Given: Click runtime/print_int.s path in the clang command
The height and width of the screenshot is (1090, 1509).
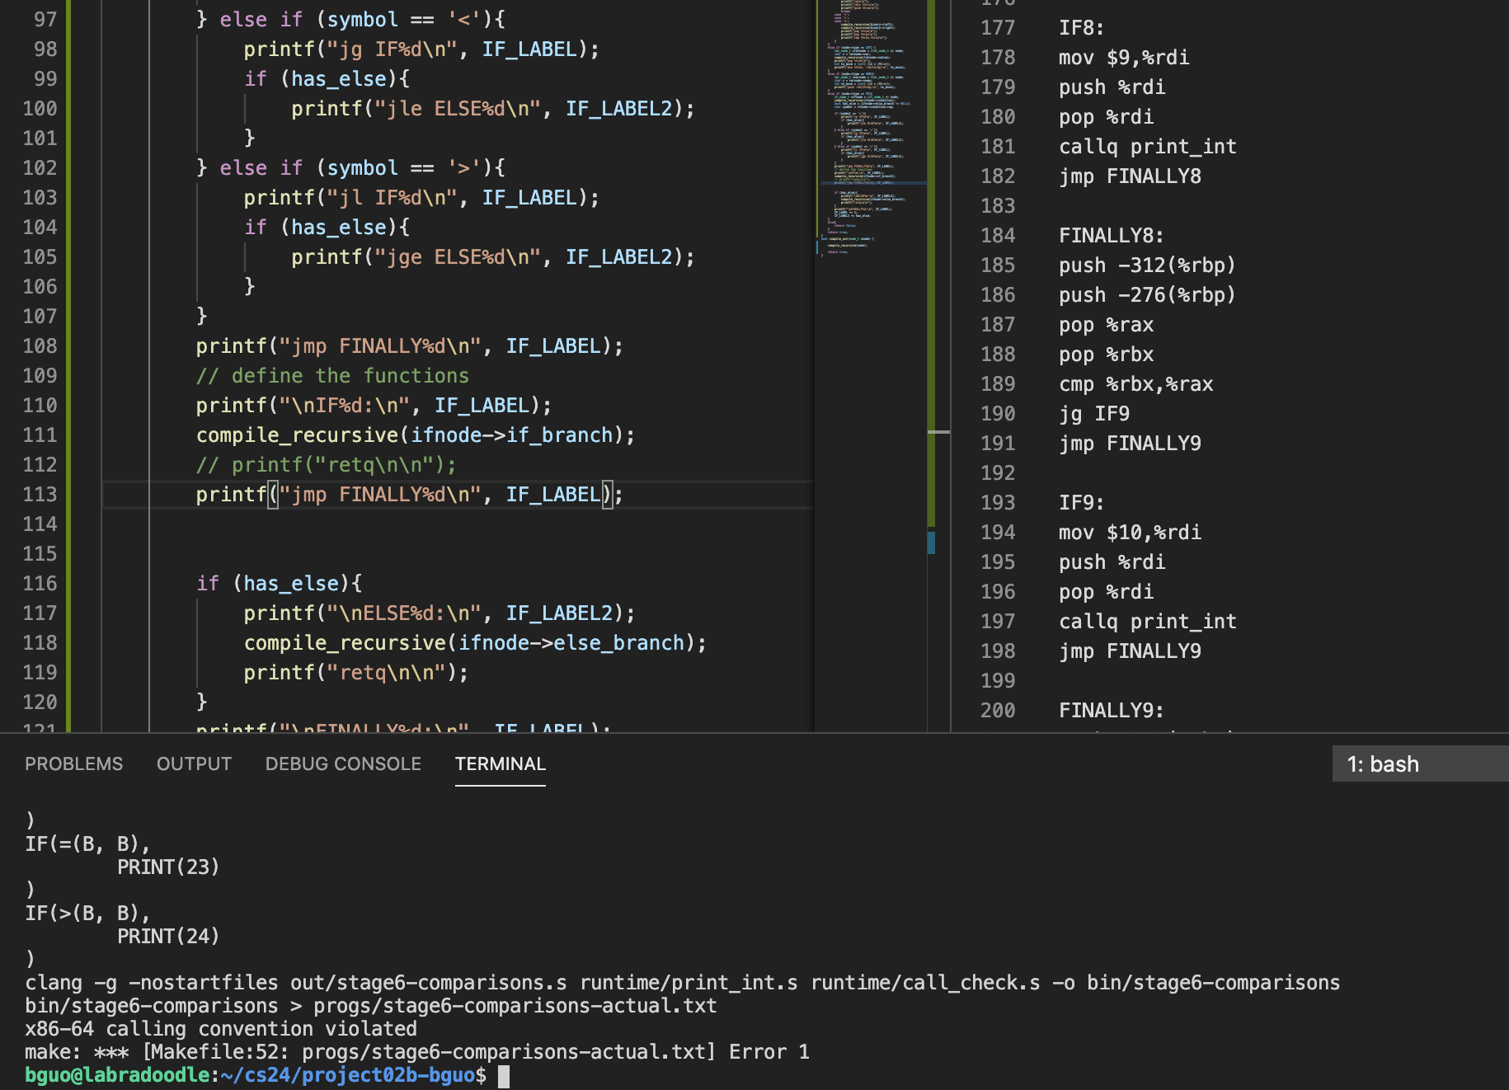Looking at the screenshot, I should (x=688, y=983).
